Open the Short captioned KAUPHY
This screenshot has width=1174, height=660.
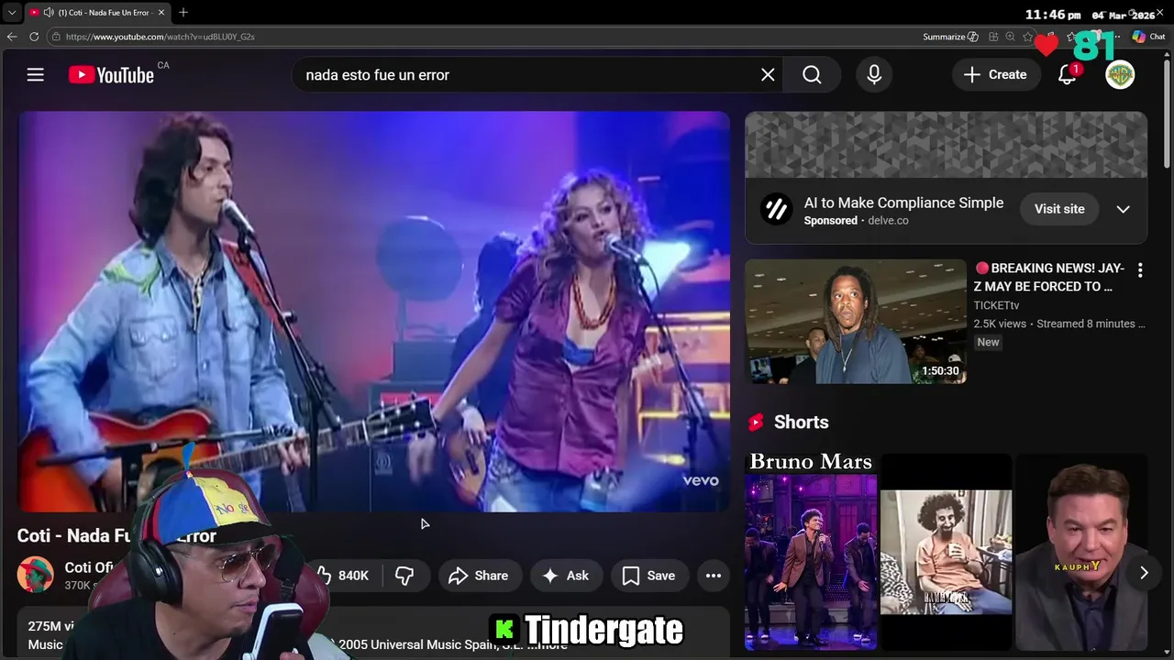coord(1081,552)
